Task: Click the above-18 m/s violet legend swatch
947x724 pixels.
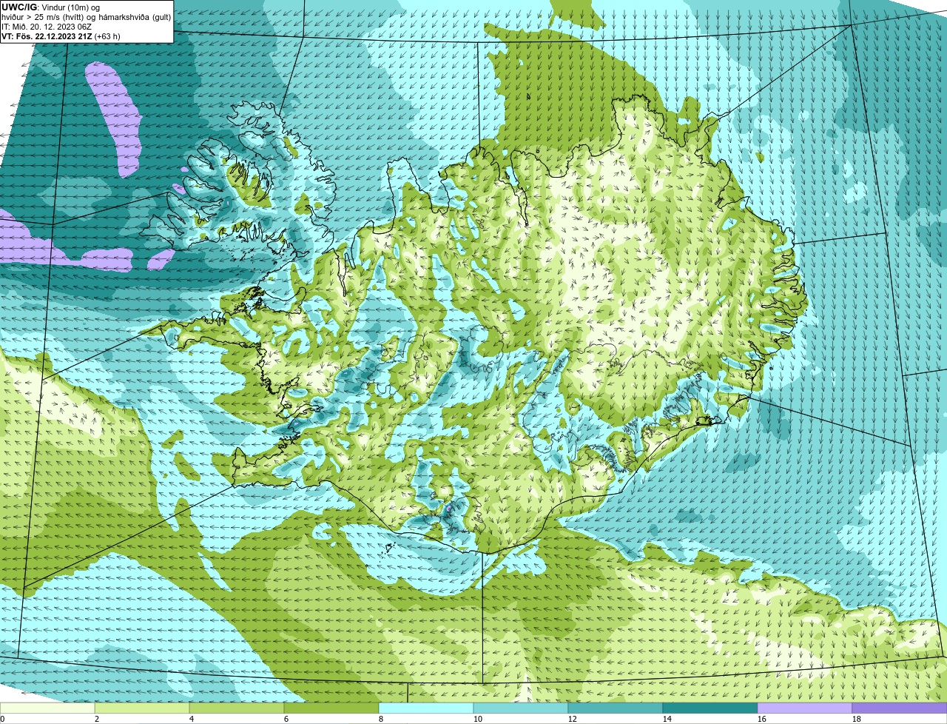Action: tap(900, 708)
